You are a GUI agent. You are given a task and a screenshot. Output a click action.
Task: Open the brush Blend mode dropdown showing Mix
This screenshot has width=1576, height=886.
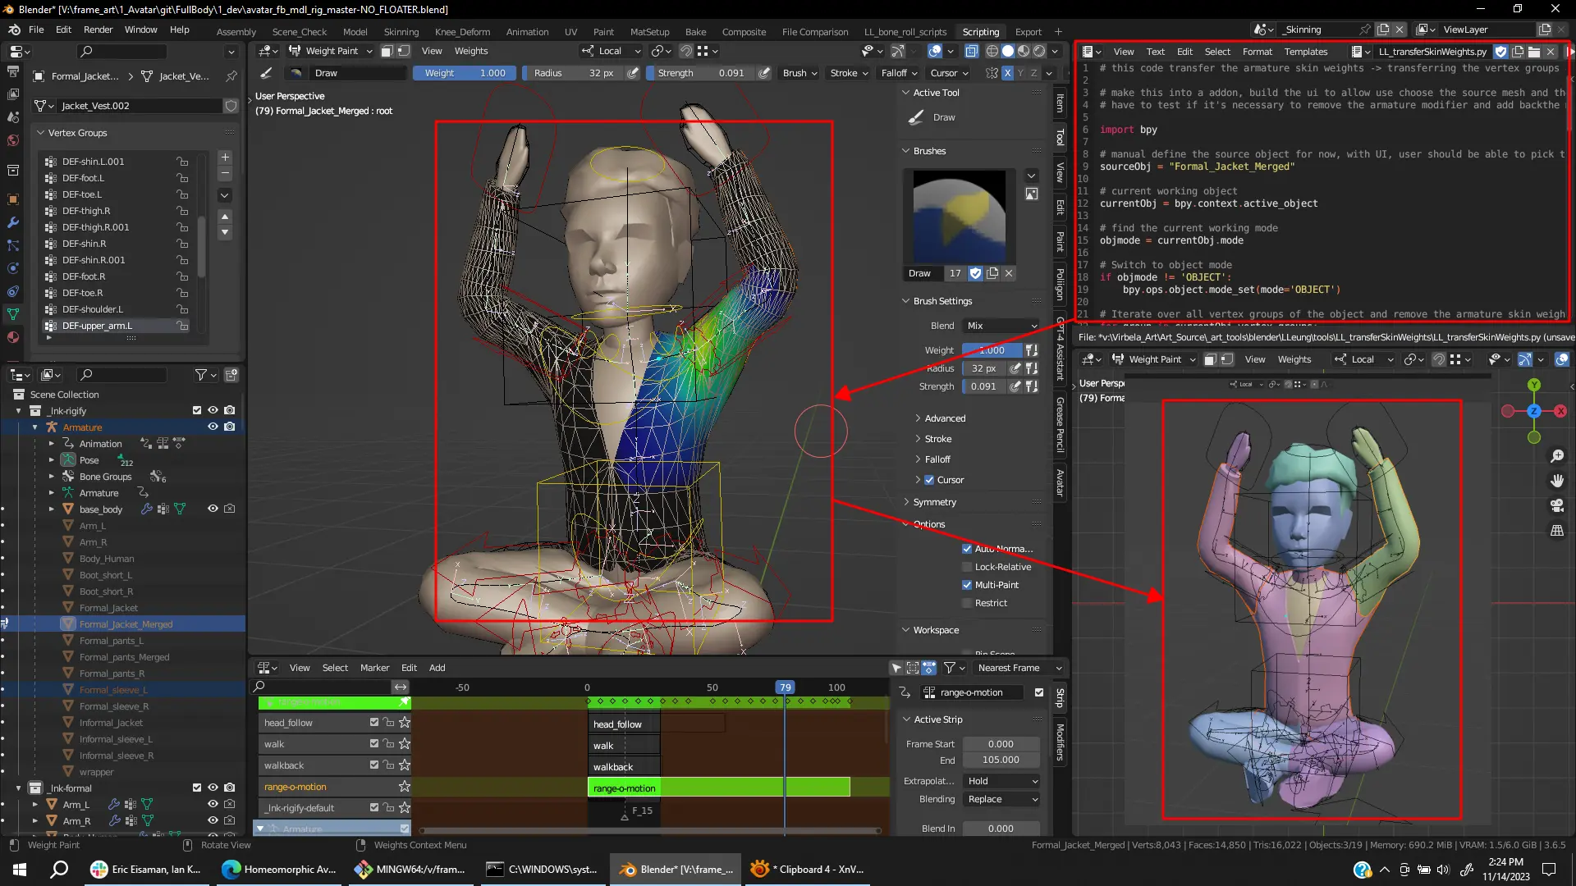coord(1001,326)
